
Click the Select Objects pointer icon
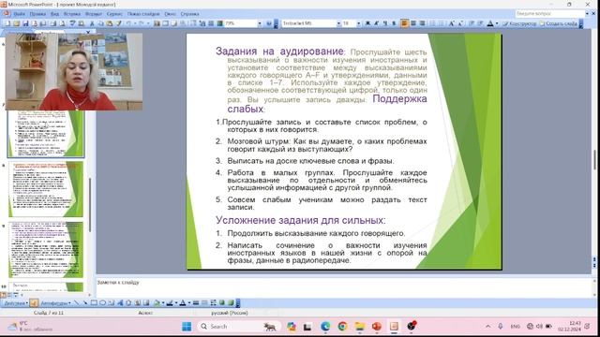[x=34, y=303]
